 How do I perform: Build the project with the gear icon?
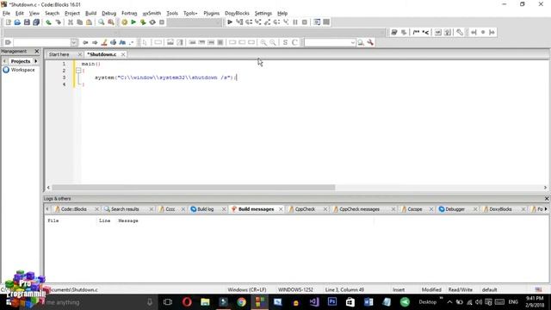tap(124, 22)
